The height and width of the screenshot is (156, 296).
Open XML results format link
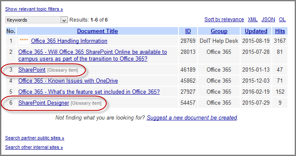coord(253,19)
